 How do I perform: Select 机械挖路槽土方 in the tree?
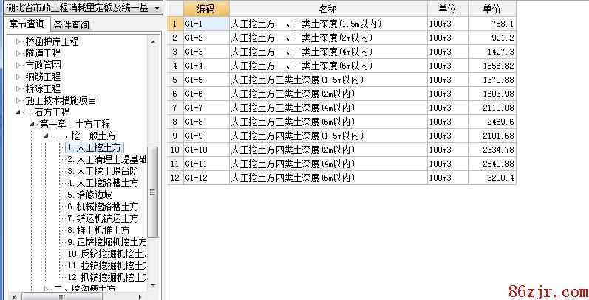point(106,207)
